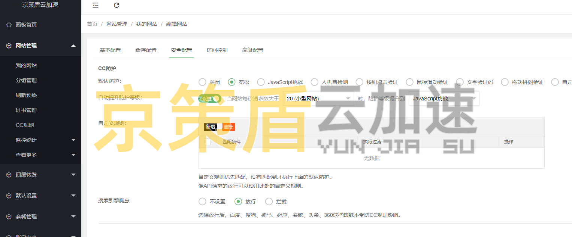Viewport: 572px width, 237px height.
Task: Collapse the sidebar using the hamburger icon
Action: point(95,5)
